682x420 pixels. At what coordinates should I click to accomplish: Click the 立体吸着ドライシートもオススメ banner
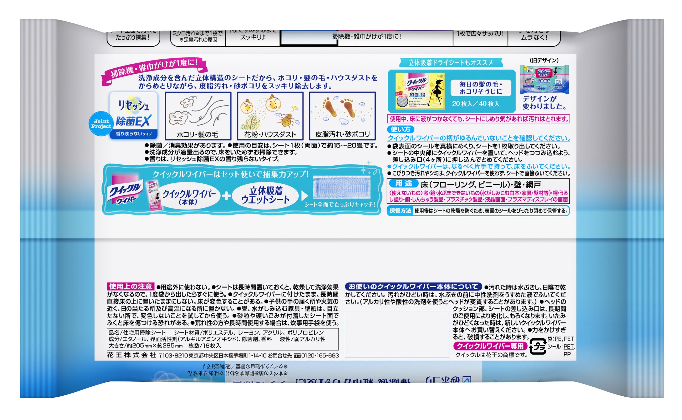pos(450,63)
